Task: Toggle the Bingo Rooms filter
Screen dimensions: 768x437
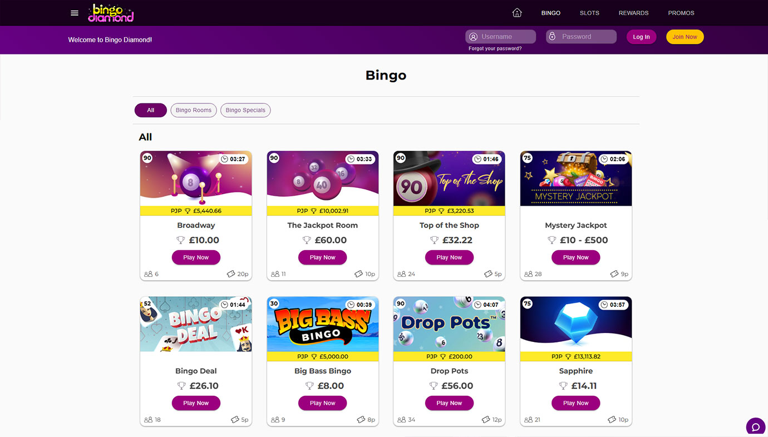Action: click(x=193, y=110)
